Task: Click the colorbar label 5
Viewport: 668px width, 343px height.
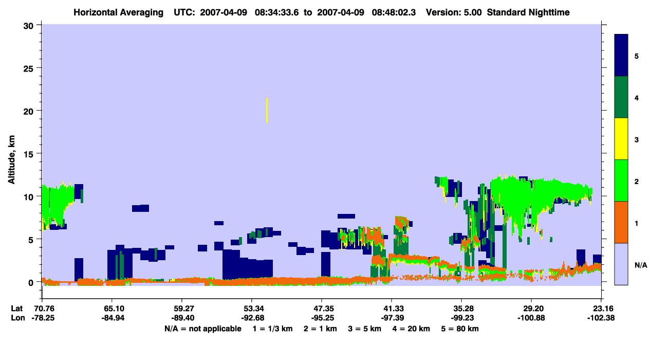Action: (x=637, y=56)
